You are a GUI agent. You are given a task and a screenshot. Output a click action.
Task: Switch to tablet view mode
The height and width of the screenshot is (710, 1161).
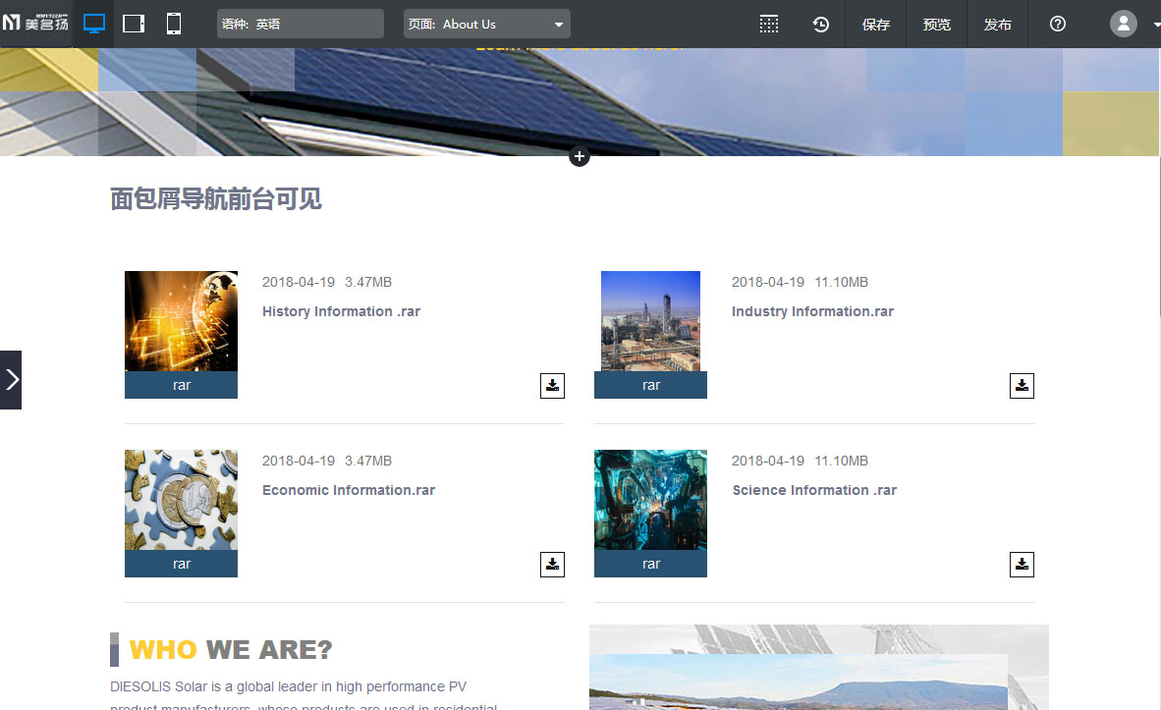[x=134, y=24]
